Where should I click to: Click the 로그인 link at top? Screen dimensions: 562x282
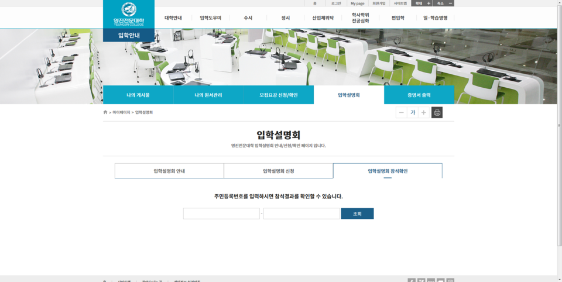coord(336,4)
